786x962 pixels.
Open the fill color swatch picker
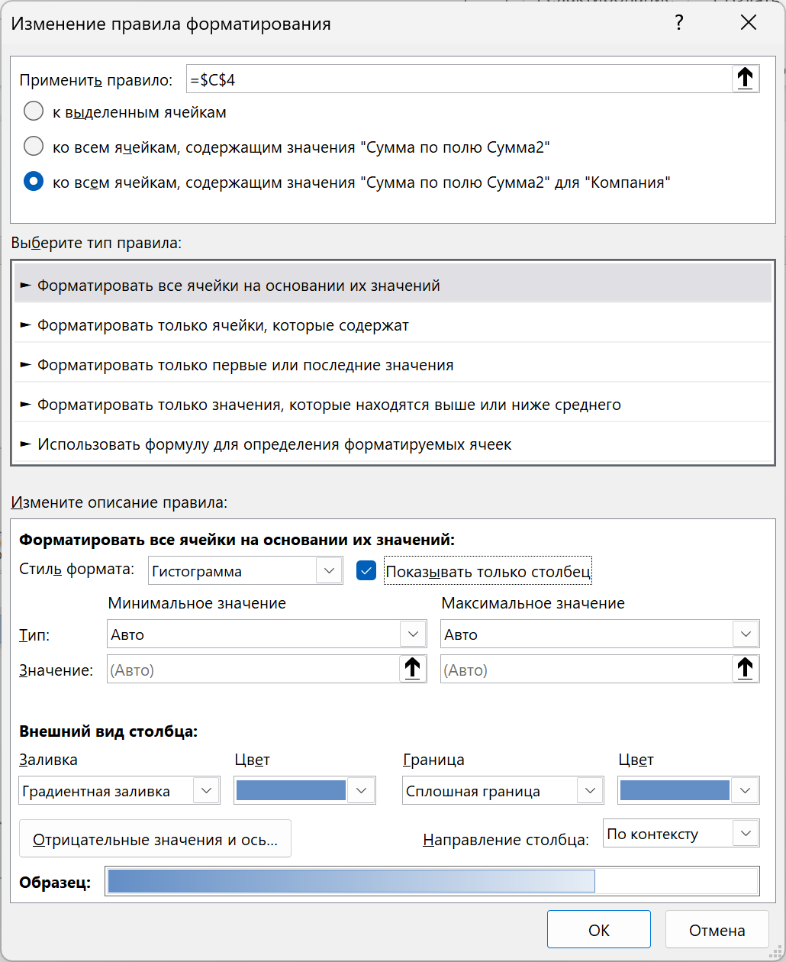(362, 791)
